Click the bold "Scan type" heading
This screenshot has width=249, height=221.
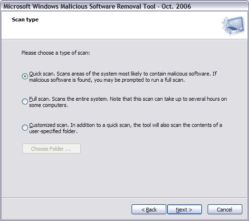pos(25,19)
